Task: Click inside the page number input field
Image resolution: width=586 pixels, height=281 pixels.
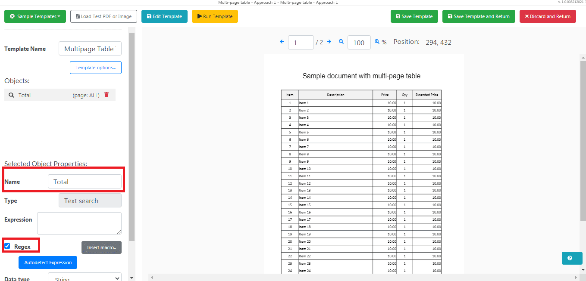Action: 301,42
